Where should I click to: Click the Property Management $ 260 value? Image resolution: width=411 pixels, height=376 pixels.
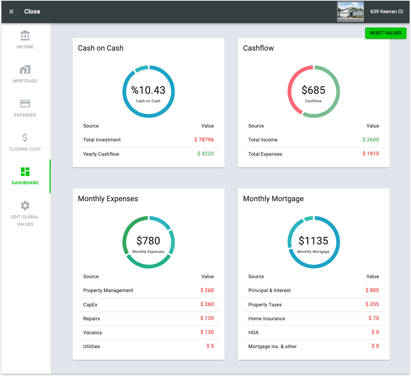[x=207, y=290]
